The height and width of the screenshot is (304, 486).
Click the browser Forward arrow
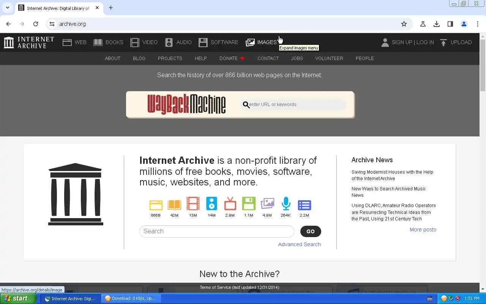[x=22, y=24]
